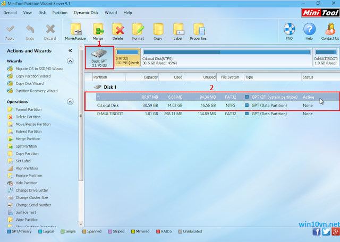Choose Explore Partition operation
340x242 pixels.
click(x=29, y=176)
